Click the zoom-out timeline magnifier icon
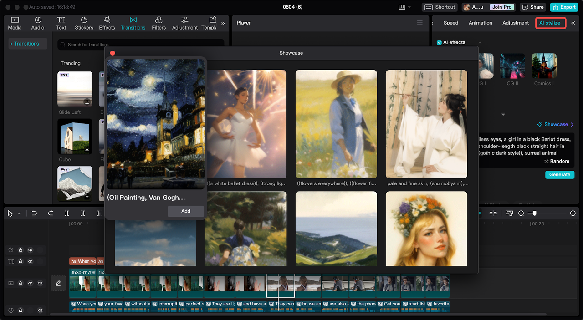Screen dimensions: 583x320 [521, 213]
